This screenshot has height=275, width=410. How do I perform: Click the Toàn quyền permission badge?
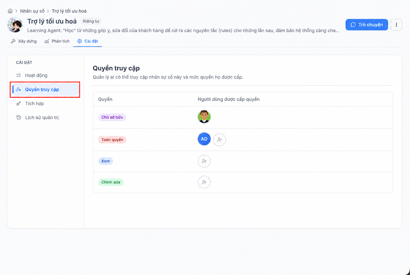pos(112,140)
